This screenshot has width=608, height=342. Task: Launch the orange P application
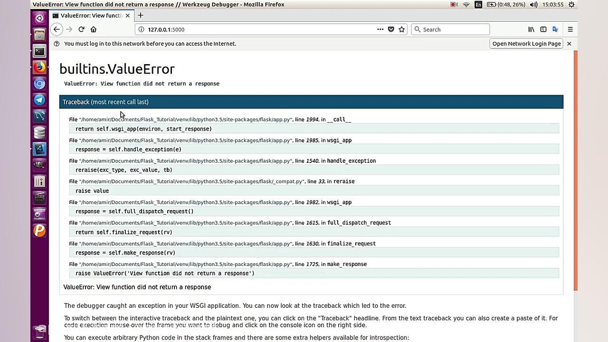[39, 230]
